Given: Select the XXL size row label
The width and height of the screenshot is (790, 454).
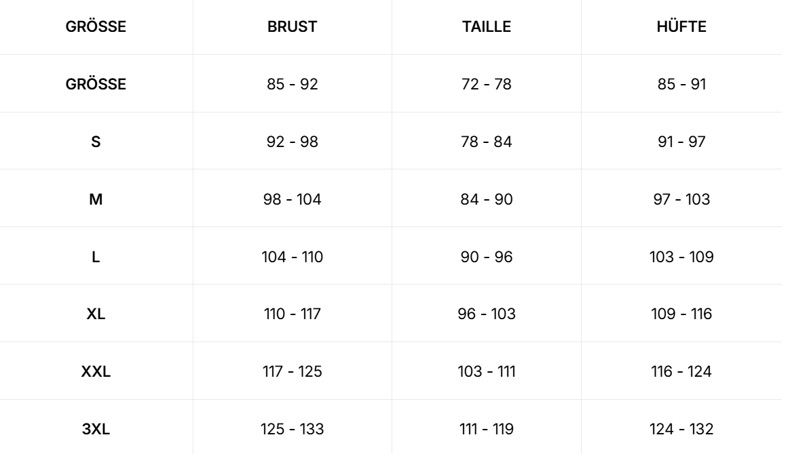Looking at the screenshot, I should pos(96,372).
